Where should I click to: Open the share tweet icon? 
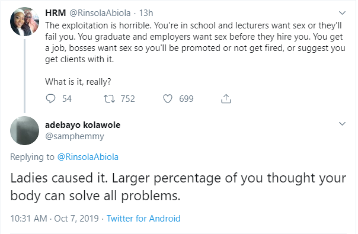(x=226, y=99)
